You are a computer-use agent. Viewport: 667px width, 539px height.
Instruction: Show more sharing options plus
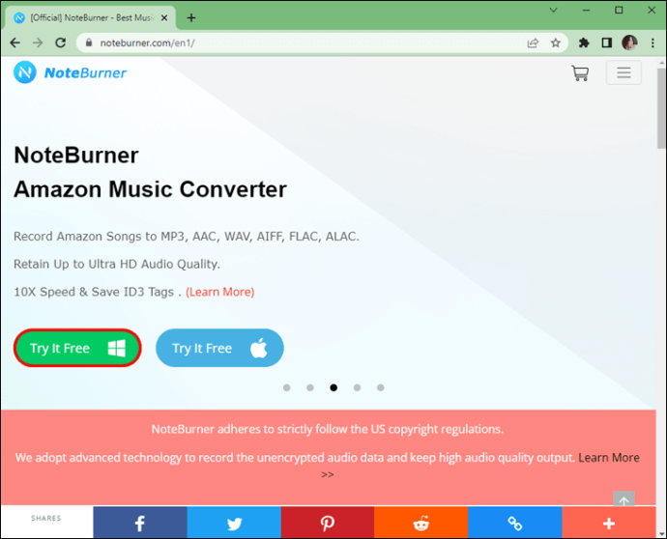tap(609, 523)
